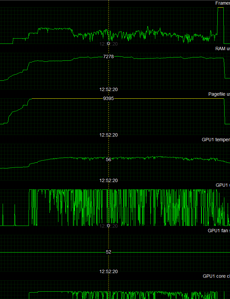Click the sharp drop in Pagefile graph
The image size is (230, 299).
click(225, 111)
